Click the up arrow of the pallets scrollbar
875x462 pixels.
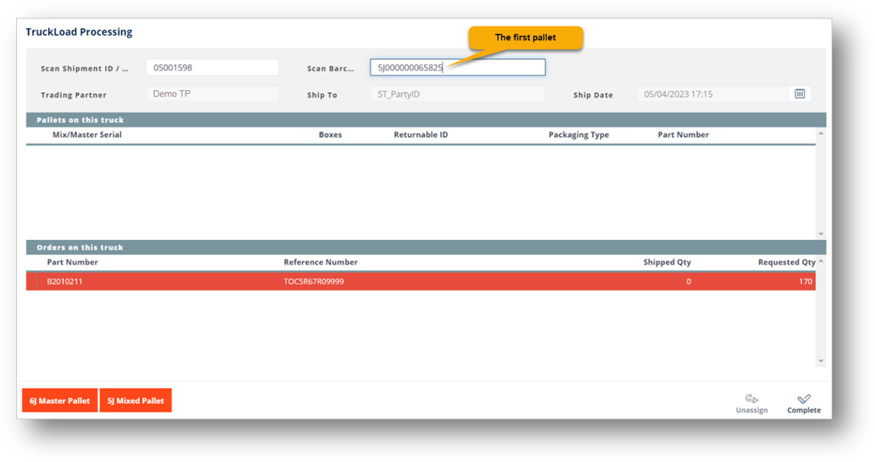[x=820, y=132]
